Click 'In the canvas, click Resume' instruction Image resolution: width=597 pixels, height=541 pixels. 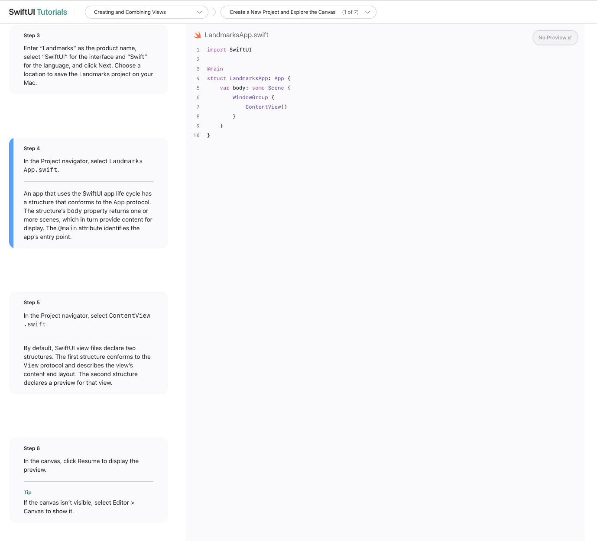[81, 465]
